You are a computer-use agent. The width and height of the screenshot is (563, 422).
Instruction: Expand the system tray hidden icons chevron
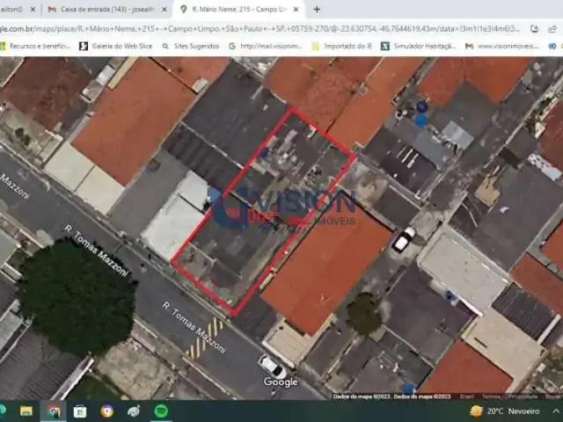click(555, 411)
